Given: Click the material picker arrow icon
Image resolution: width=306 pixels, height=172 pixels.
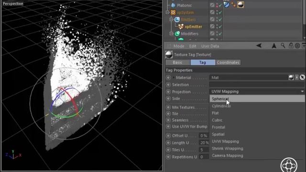Looking at the screenshot, I should (x=302, y=77).
